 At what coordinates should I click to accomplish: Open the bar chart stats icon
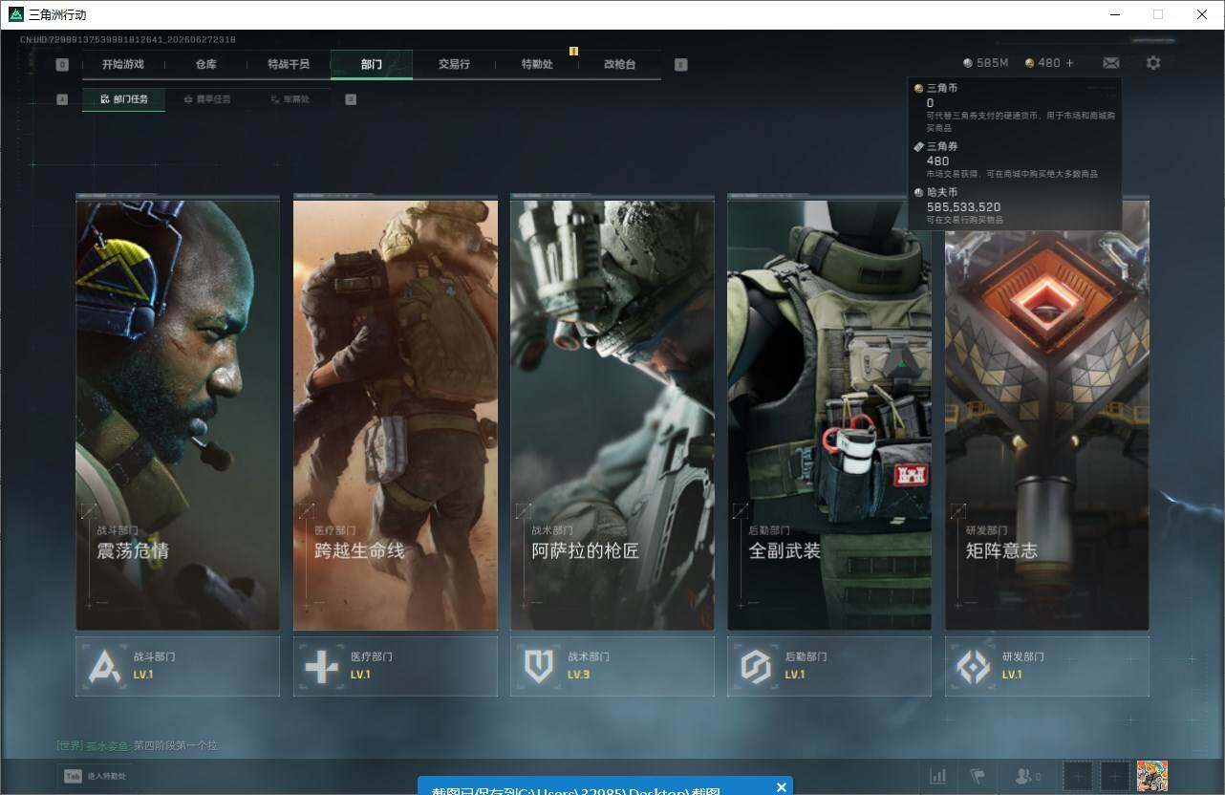(938, 776)
